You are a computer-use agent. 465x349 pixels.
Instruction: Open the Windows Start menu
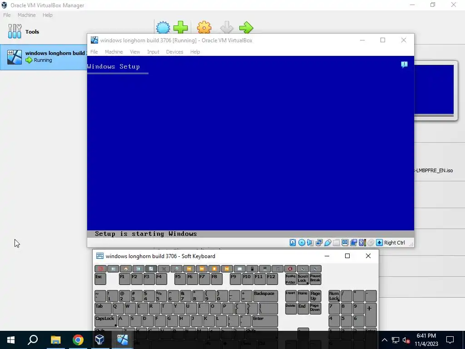(11, 340)
